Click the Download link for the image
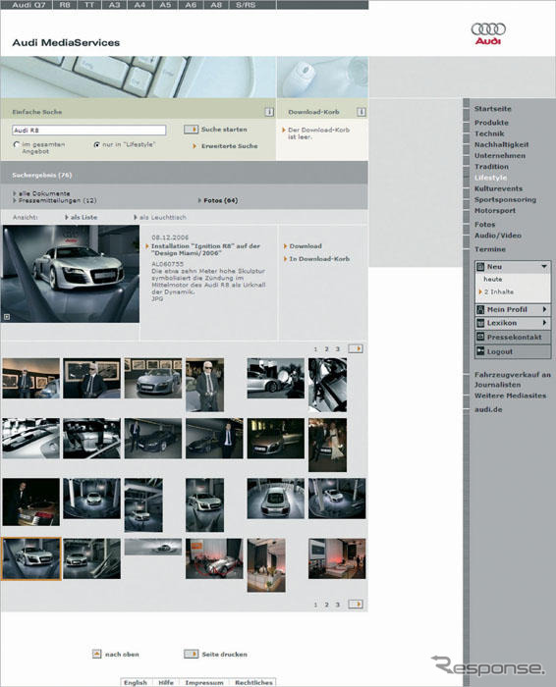Image resolution: width=556 pixels, height=687 pixels. coord(306,245)
